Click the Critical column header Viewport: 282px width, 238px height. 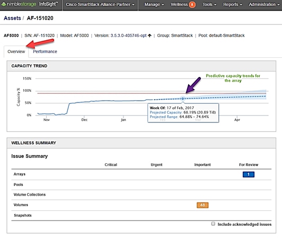(111, 165)
